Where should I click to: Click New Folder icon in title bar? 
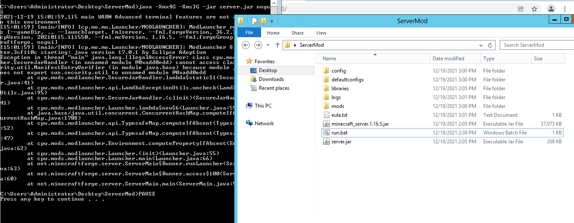point(264,21)
